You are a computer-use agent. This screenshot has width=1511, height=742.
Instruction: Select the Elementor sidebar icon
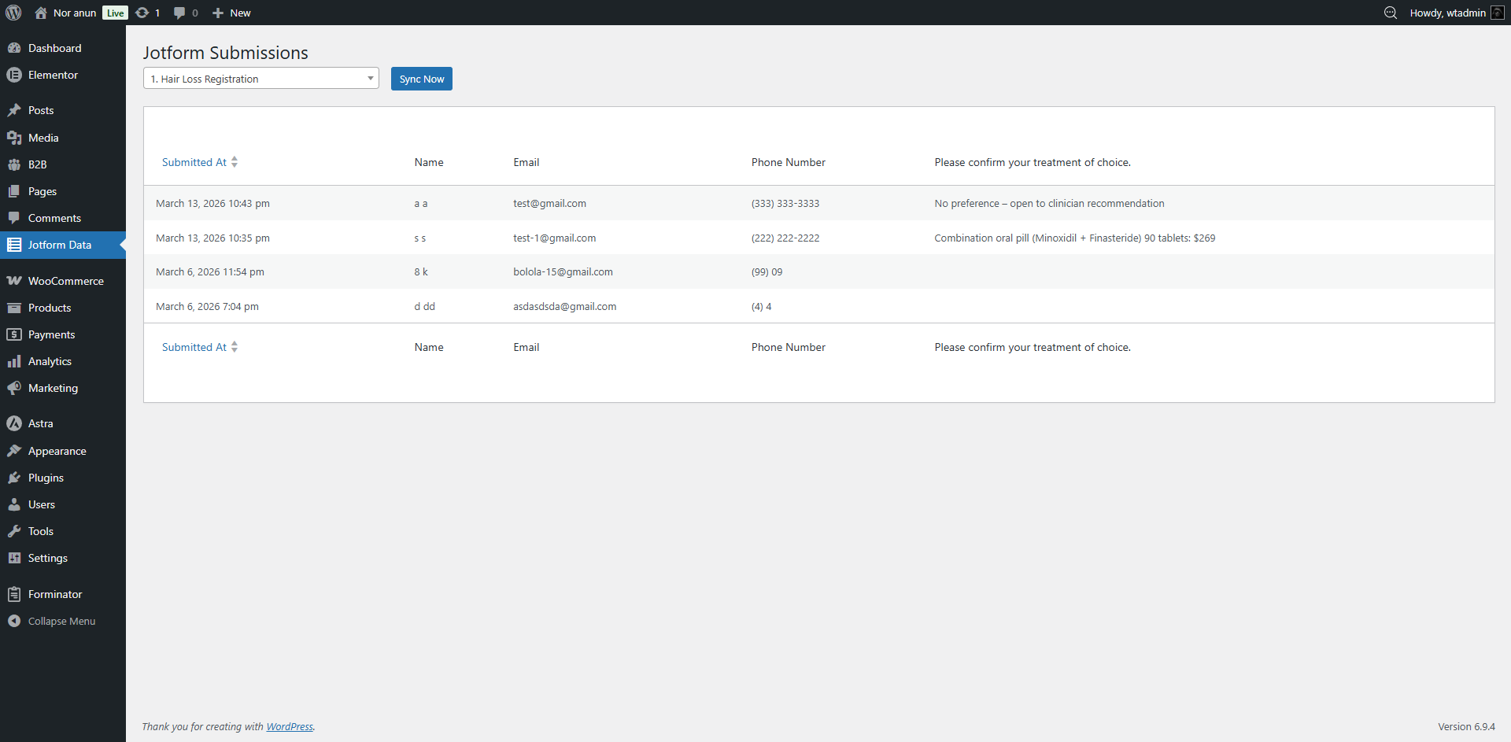pyautogui.click(x=14, y=75)
